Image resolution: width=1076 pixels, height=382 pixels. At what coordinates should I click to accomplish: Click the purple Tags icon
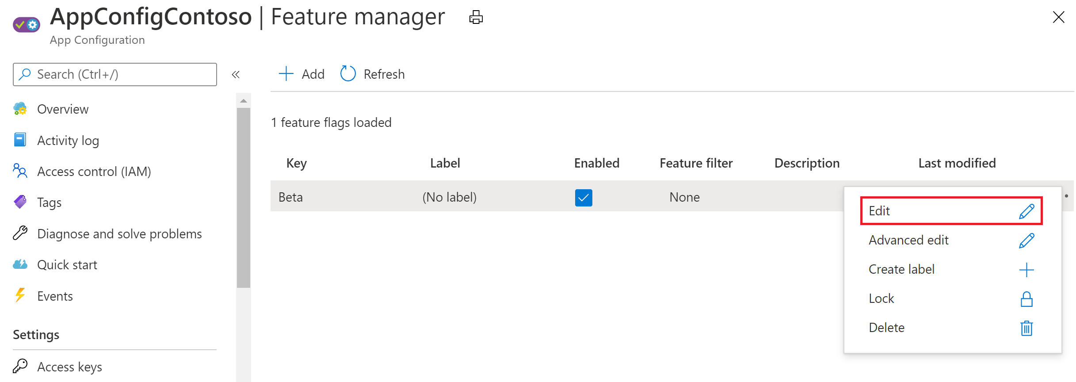(20, 202)
